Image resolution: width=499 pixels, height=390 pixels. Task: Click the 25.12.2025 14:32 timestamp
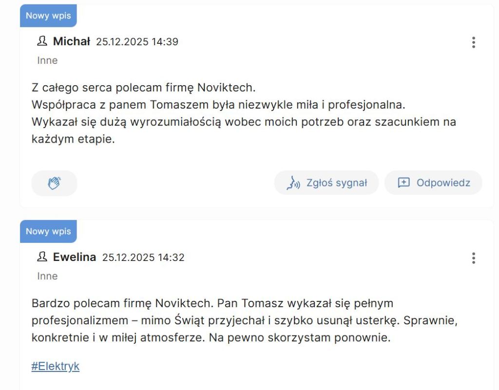click(143, 258)
